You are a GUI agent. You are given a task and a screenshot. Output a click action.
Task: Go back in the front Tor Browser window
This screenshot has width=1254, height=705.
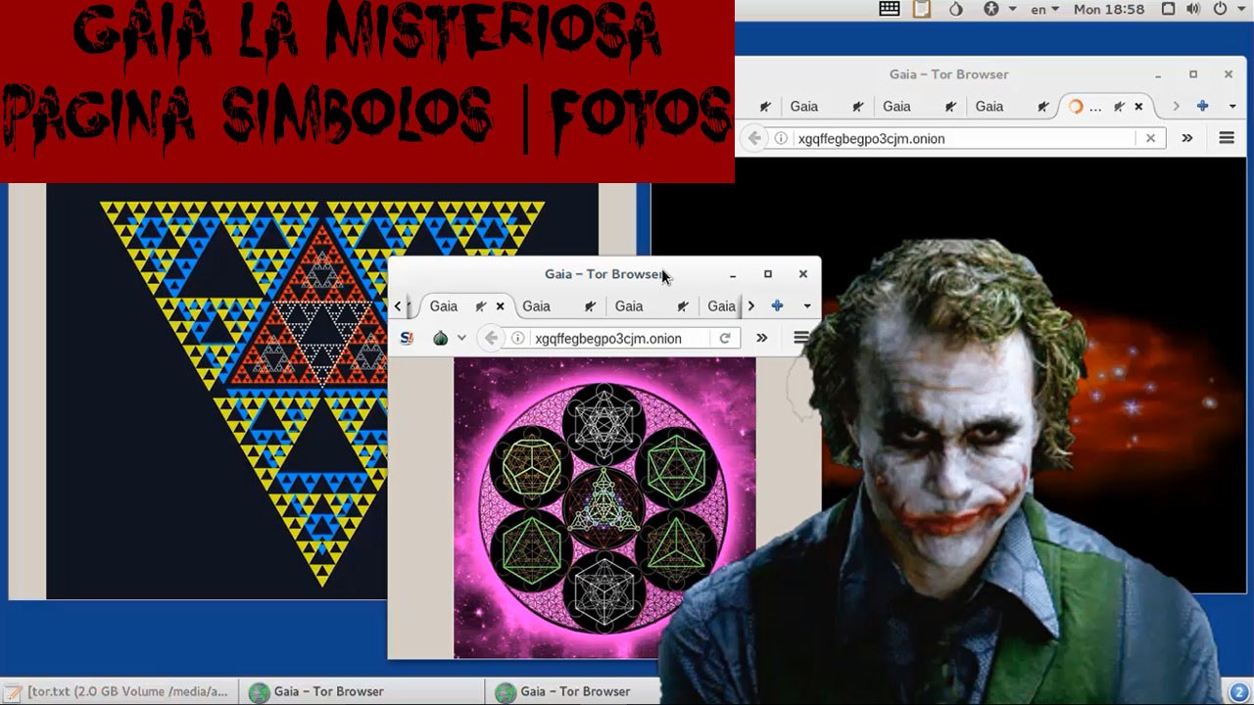point(491,338)
